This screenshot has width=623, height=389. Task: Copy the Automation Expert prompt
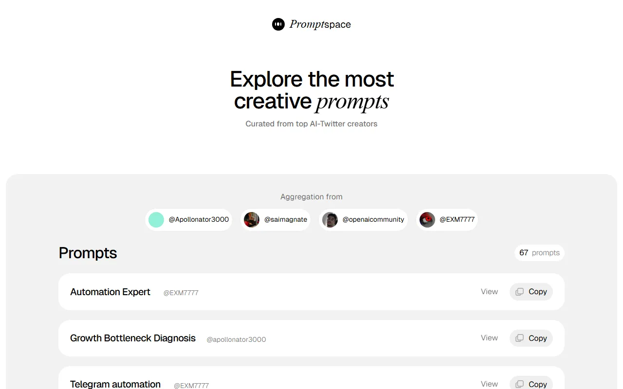[x=531, y=292]
